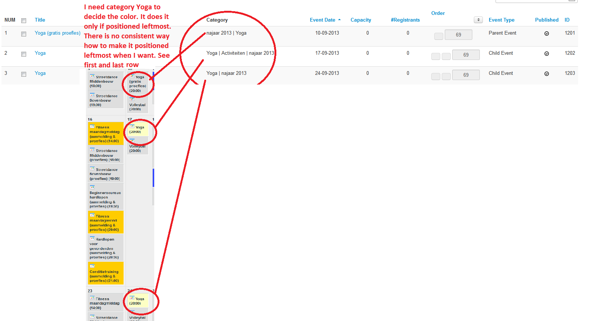Click calendar icon of Beginnerscursus hardlopen event

(92, 187)
